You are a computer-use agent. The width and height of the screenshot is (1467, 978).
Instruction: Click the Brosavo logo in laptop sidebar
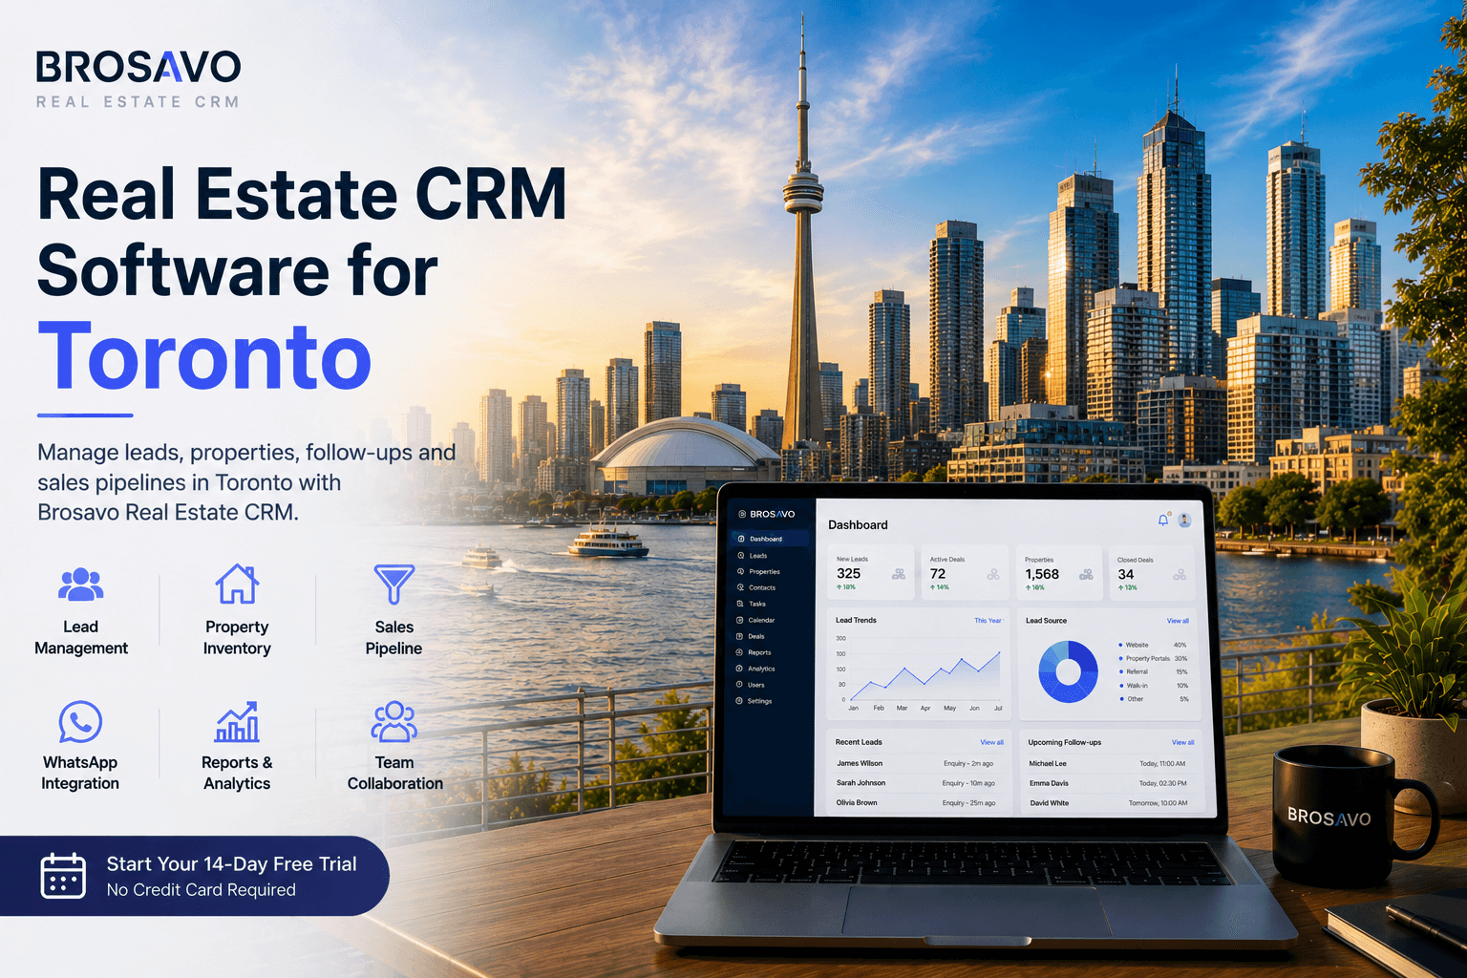point(767,514)
